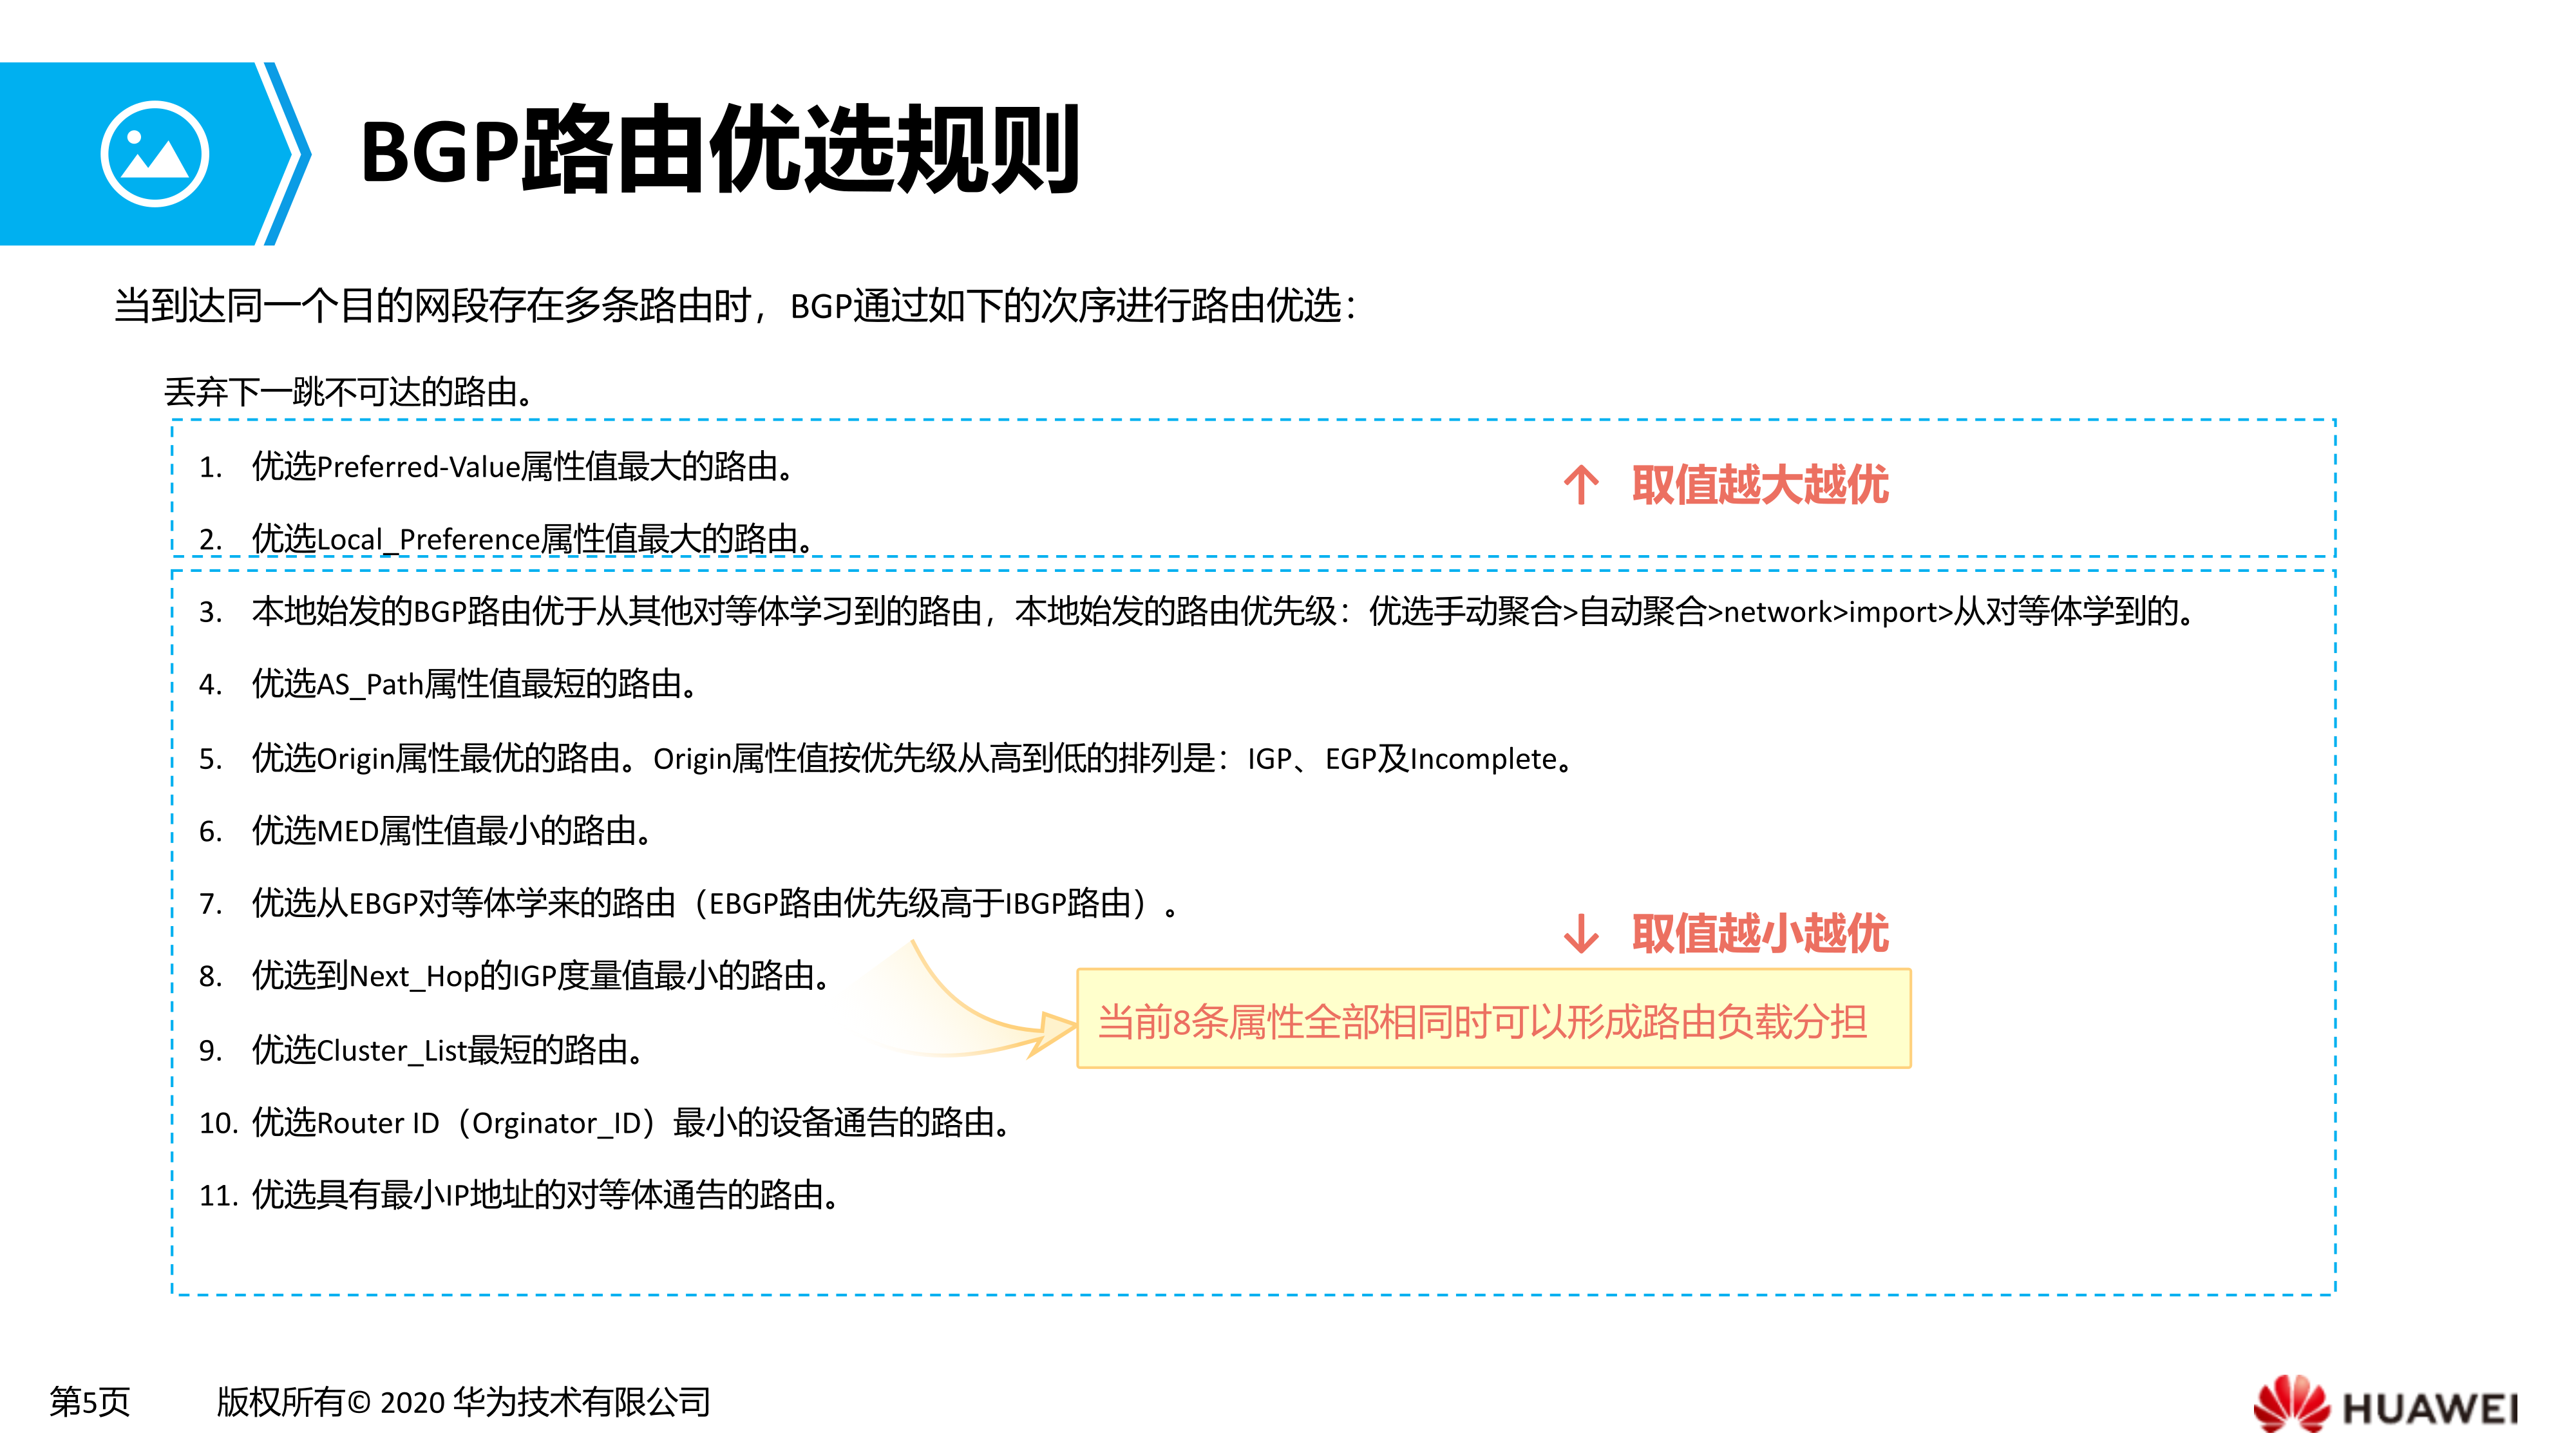Click the red label "取值越小越优"
The height and width of the screenshot is (1449, 2576).
tap(1759, 933)
